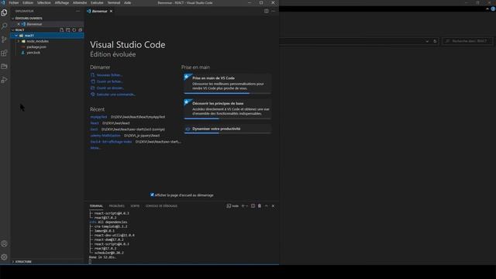This screenshot has height=279, width=496.
Task: Close Bienvenue in the open editors list
Action: coord(19,24)
